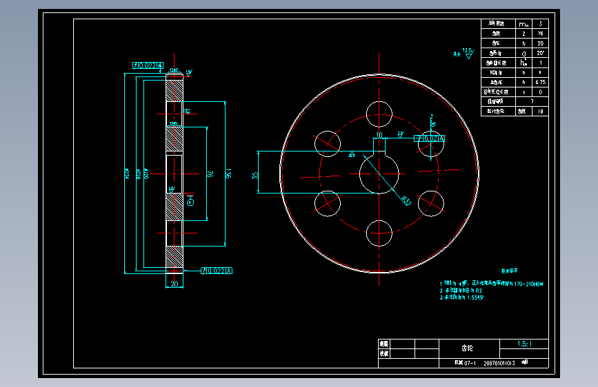The height and width of the screenshot is (387, 598).
Task: Click the h symbol cell in table
Action: click(524, 82)
